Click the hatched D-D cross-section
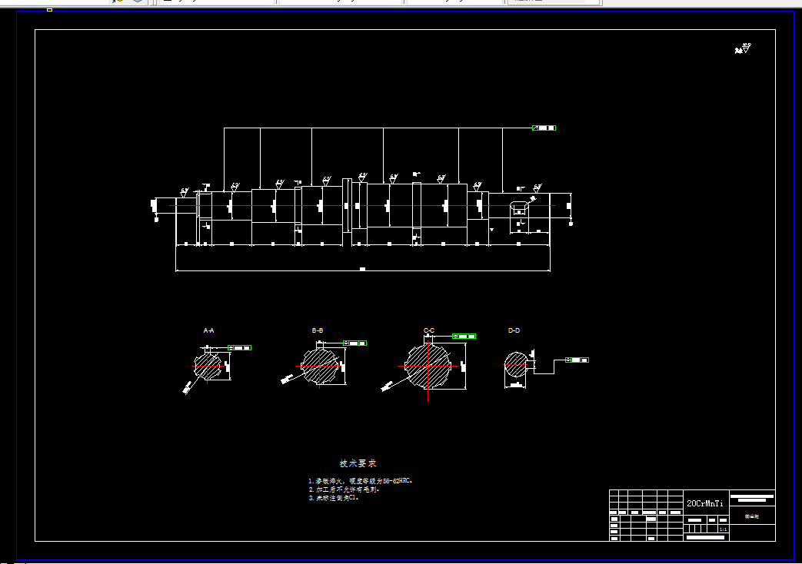The width and height of the screenshot is (802, 564). pyautogui.click(x=515, y=365)
